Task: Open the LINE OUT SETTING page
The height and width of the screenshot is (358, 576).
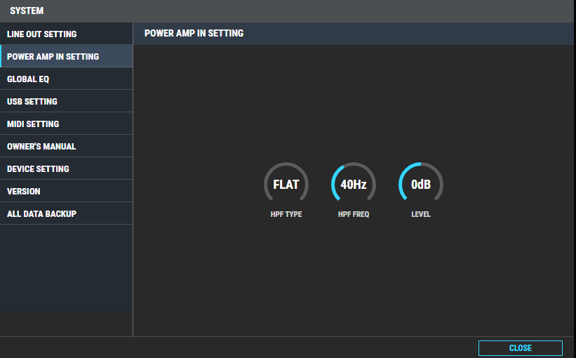Action: (x=66, y=34)
